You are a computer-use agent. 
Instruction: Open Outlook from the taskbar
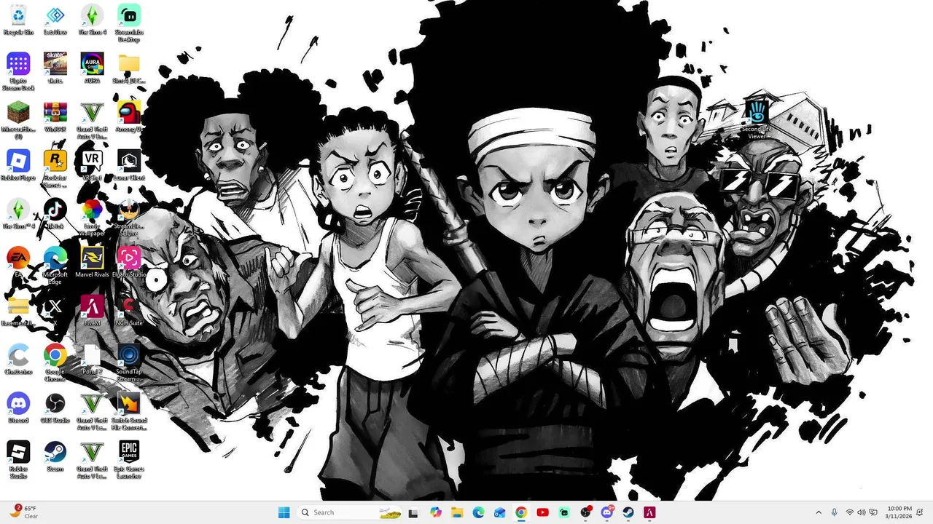click(500, 512)
